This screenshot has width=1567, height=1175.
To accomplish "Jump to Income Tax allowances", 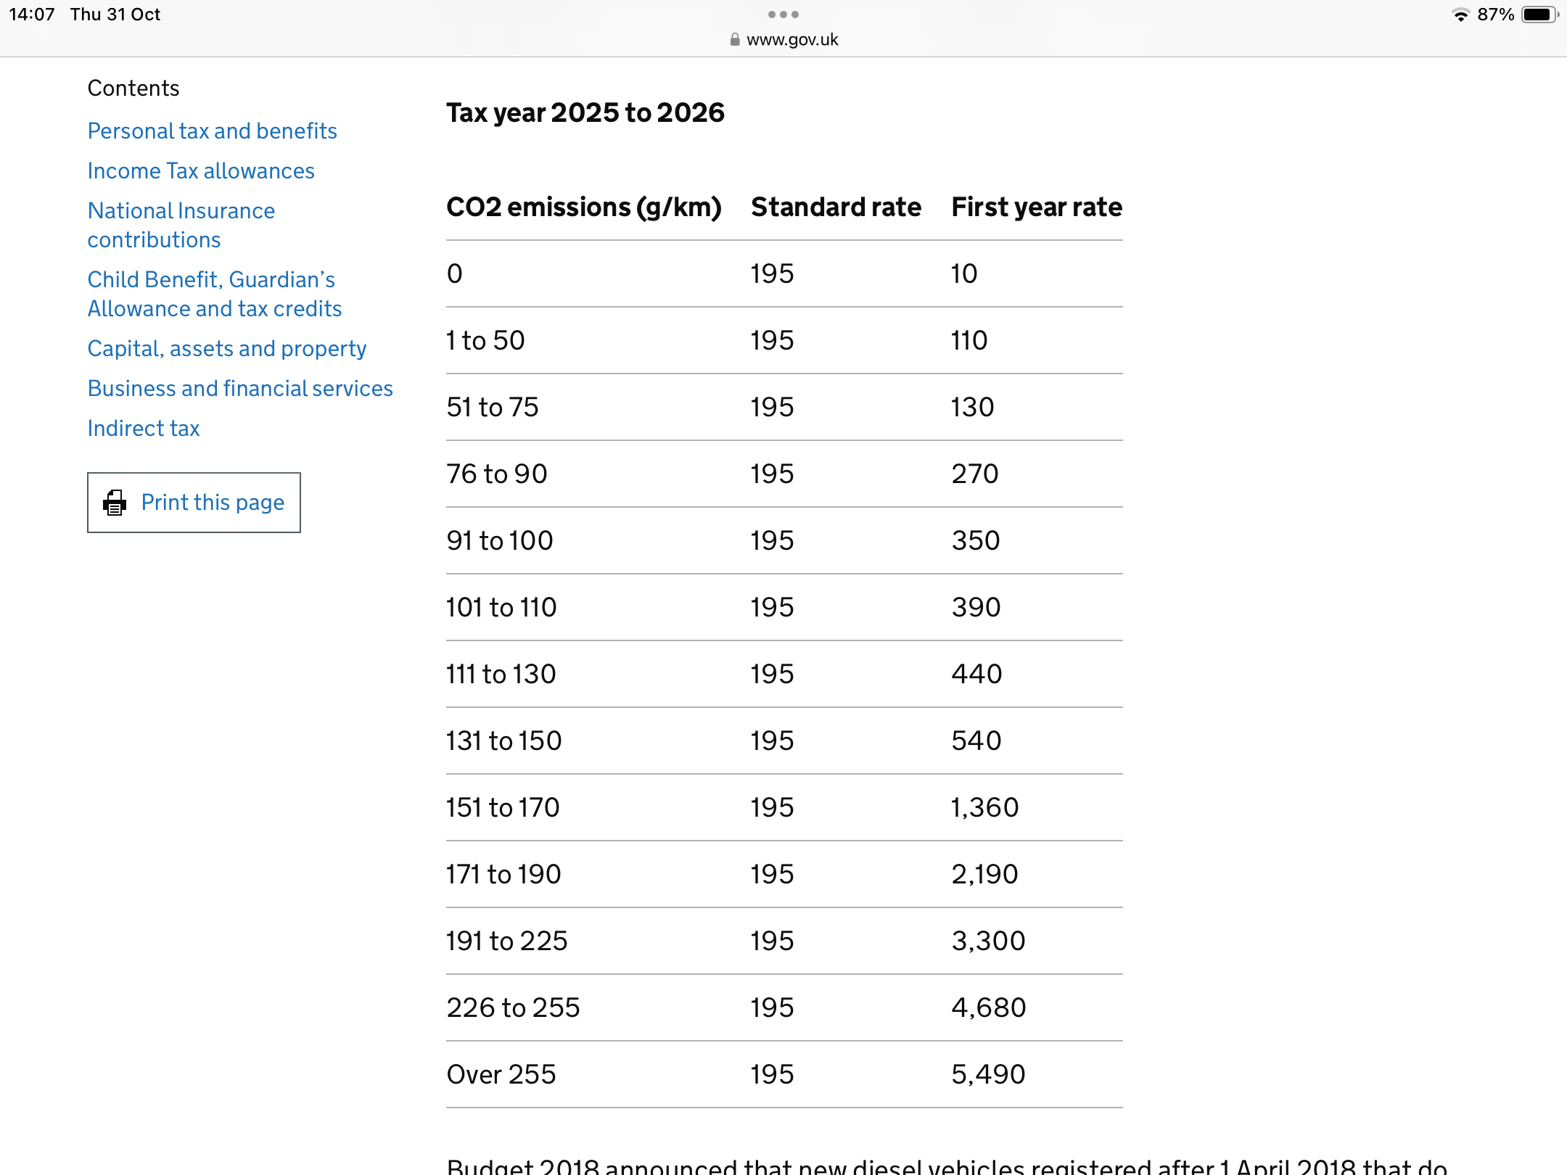I will 201,171.
